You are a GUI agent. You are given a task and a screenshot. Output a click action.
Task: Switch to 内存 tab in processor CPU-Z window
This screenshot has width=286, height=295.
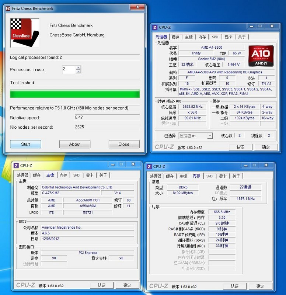(x=202, y=37)
